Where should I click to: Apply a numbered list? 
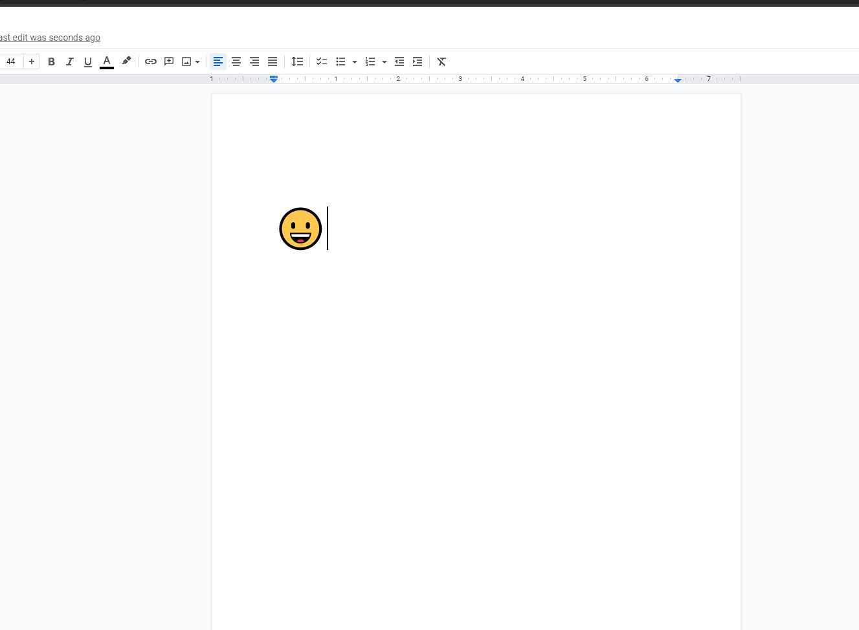pos(370,62)
